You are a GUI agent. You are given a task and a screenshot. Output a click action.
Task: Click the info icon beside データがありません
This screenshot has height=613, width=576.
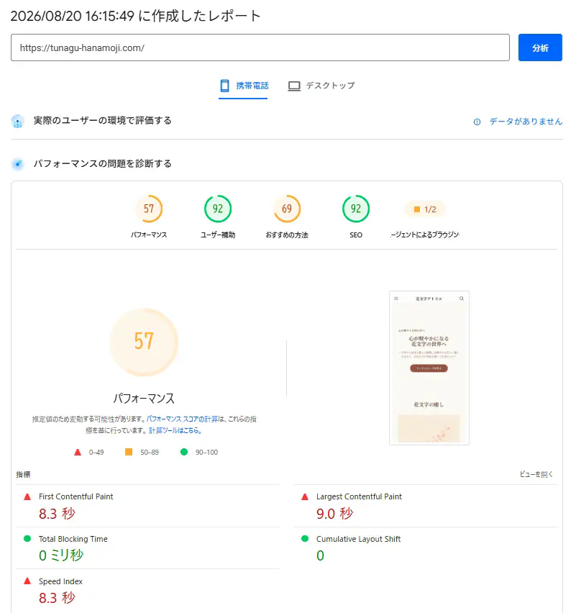(x=477, y=122)
